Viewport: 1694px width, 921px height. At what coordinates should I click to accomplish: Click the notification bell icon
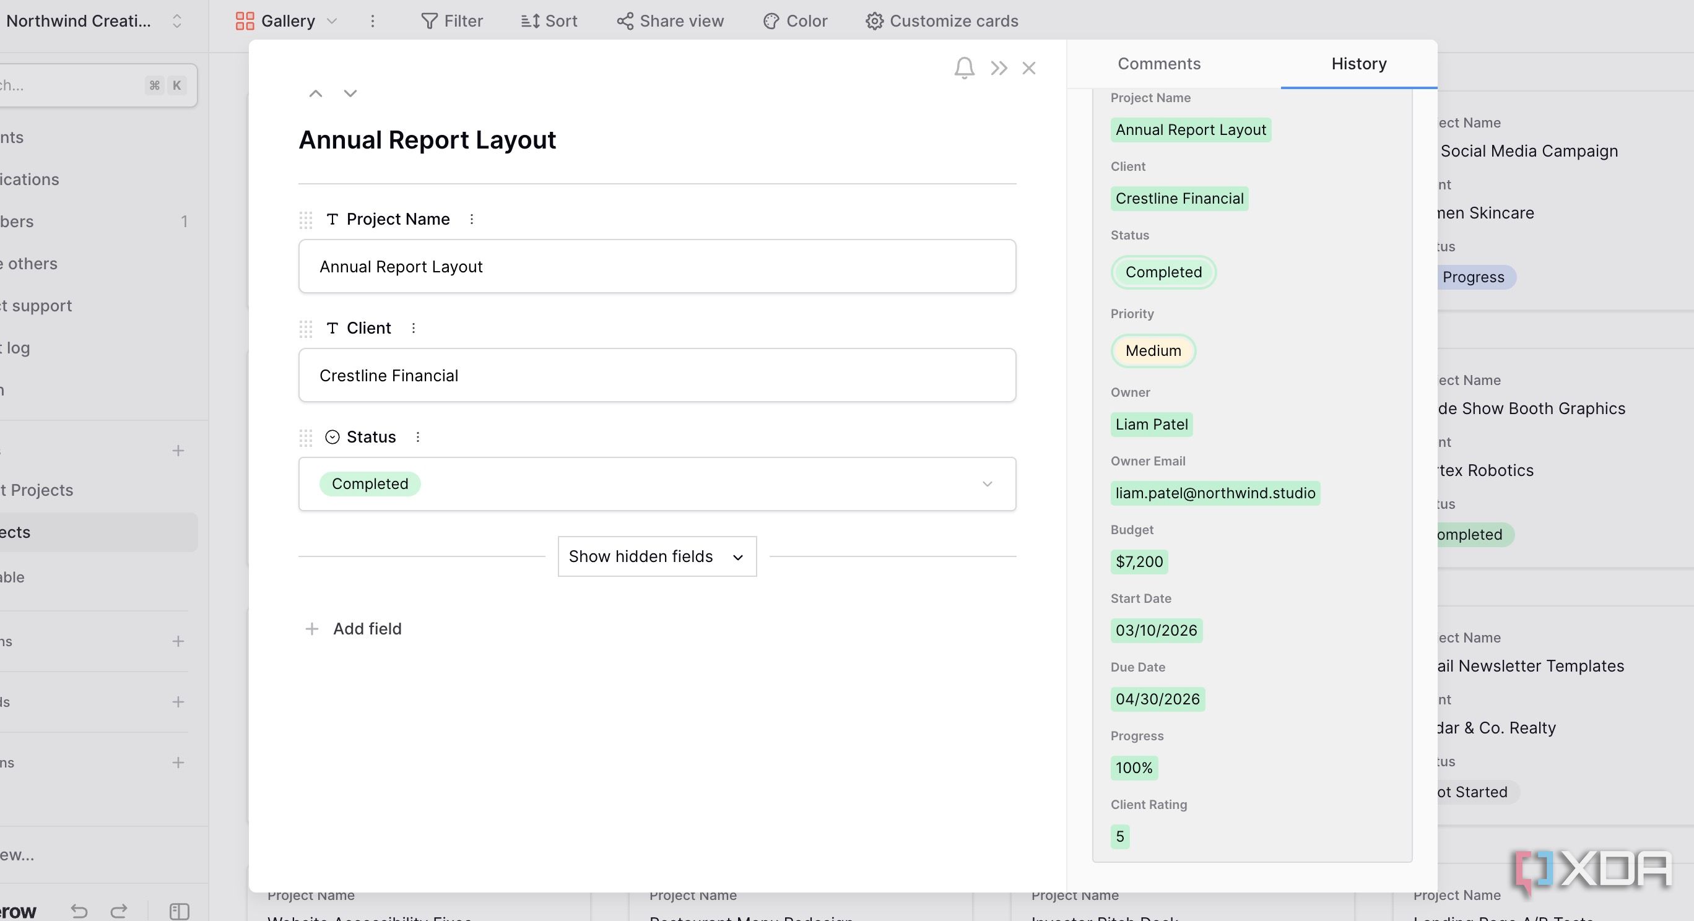[964, 67]
